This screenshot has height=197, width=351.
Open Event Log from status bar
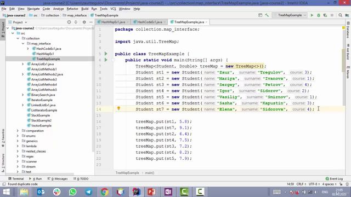pos(334,179)
